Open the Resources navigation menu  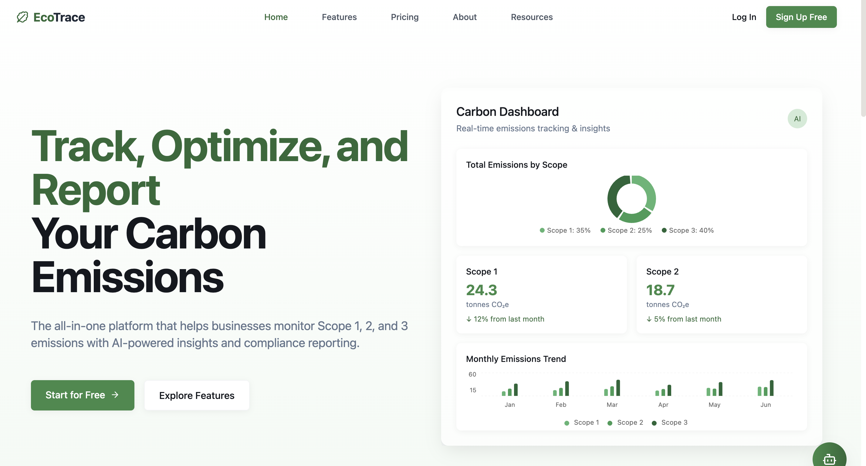pyautogui.click(x=531, y=17)
